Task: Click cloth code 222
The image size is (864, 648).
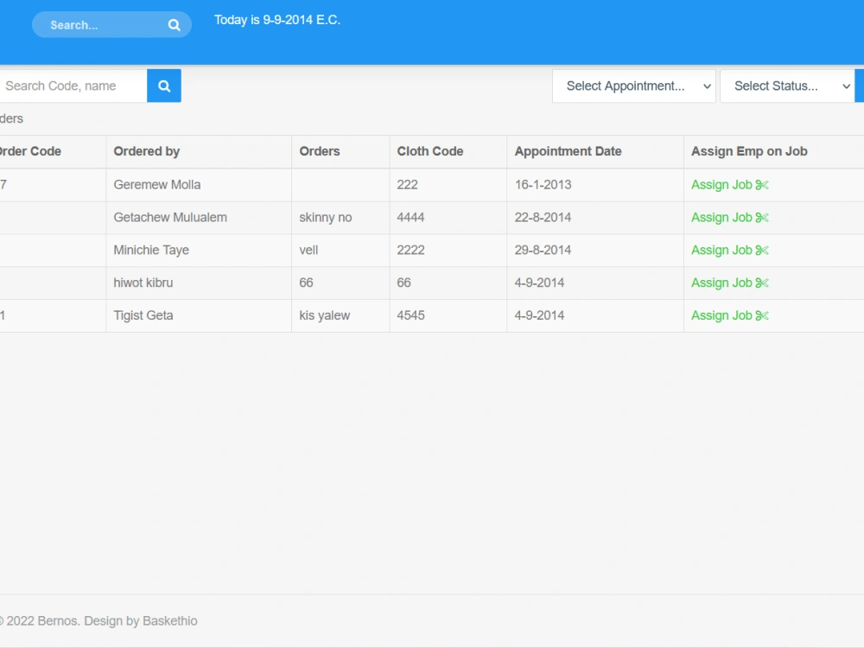Action: 407,185
